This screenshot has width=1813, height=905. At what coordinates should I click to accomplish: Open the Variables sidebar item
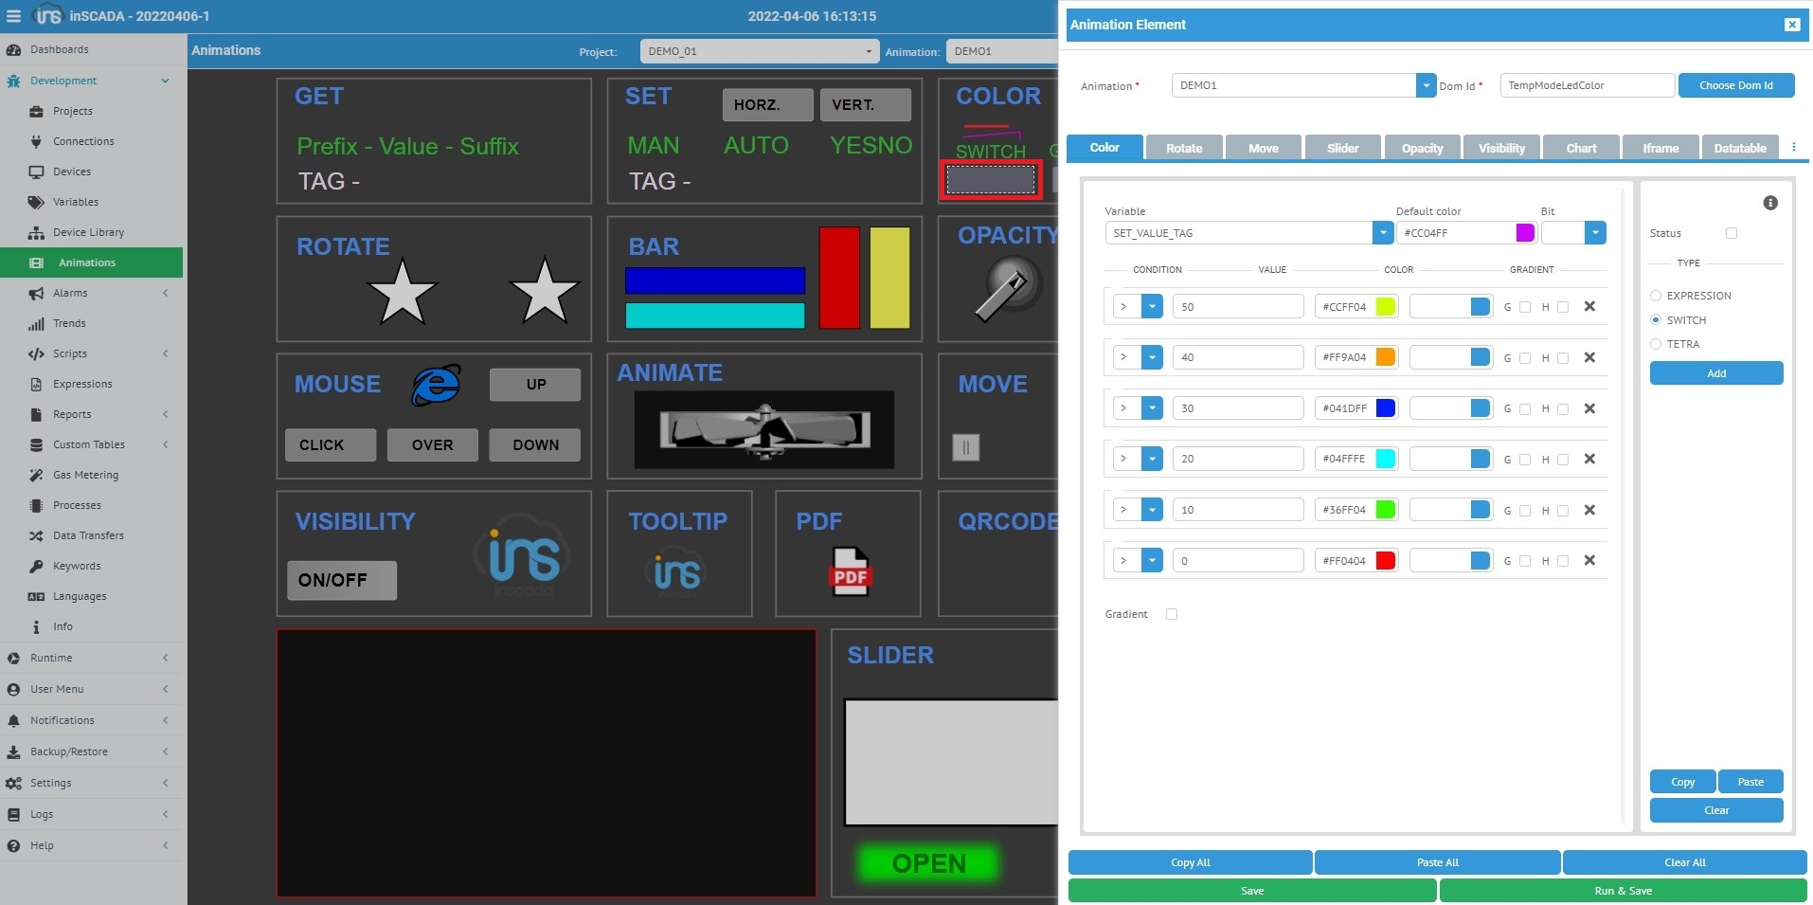(75, 202)
